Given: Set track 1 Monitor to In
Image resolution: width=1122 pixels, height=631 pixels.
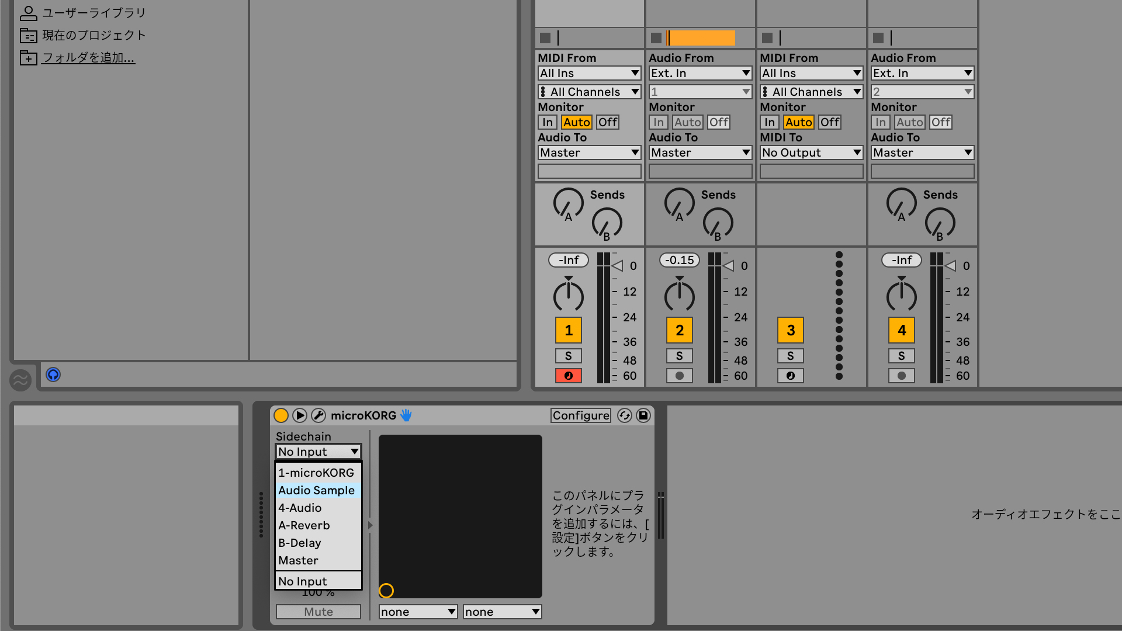Looking at the screenshot, I should tap(548, 122).
